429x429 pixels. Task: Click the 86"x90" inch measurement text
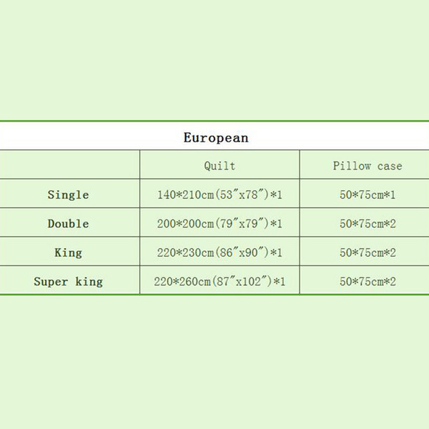click(x=242, y=252)
